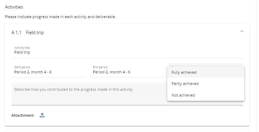Click the upload attachment icon
Image resolution: width=259 pixels, height=132 pixels.
(x=42, y=115)
